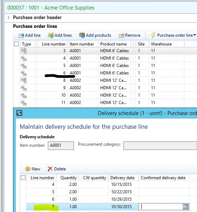Open the Purchase order line dropdown menu
Viewport: 197px width, 212px height.
(195, 35)
